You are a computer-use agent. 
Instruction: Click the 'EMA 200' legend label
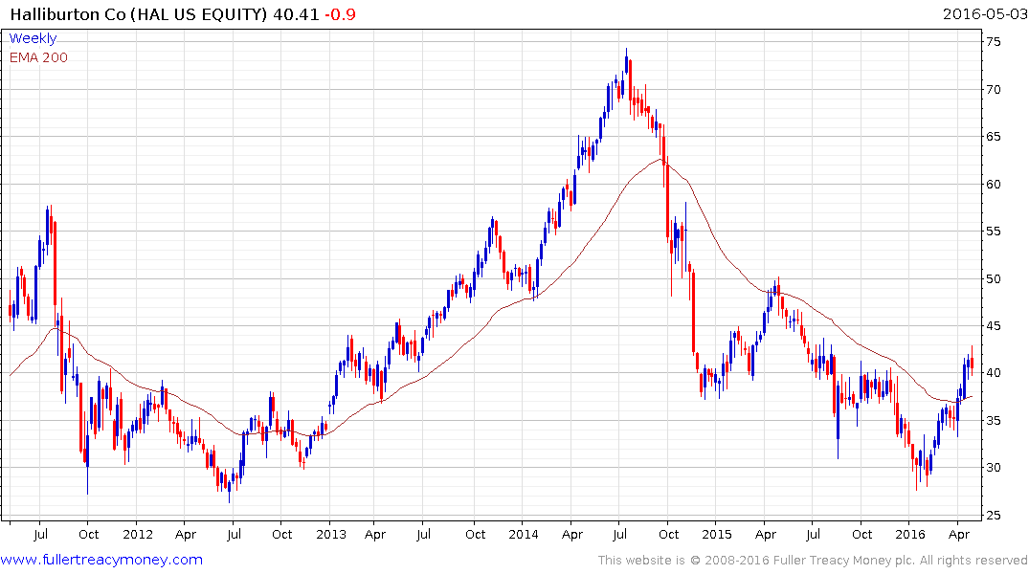(x=38, y=57)
